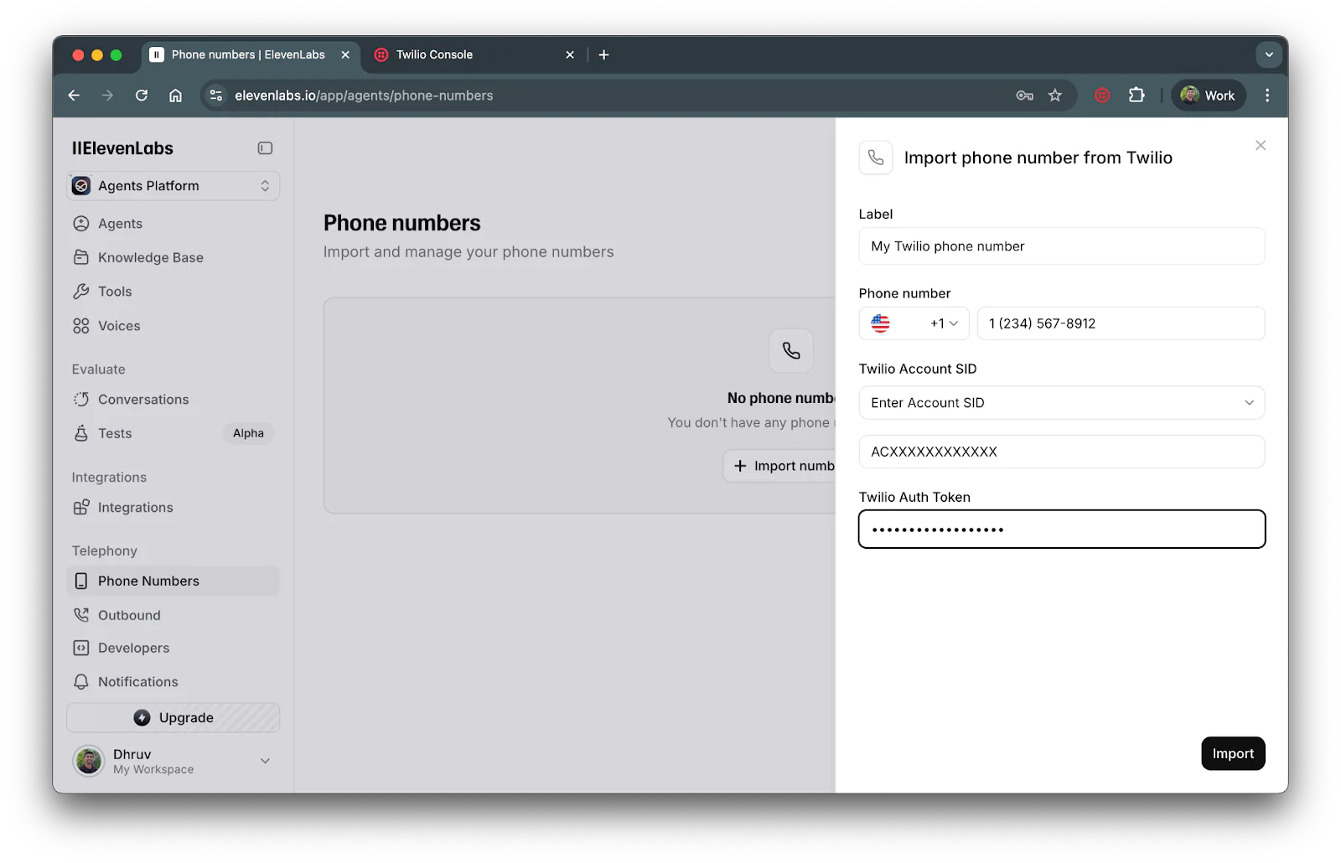Expand the Enter Account SID dropdown
1341x863 pixels.
pyautogui.click(x=1061, y=403)
